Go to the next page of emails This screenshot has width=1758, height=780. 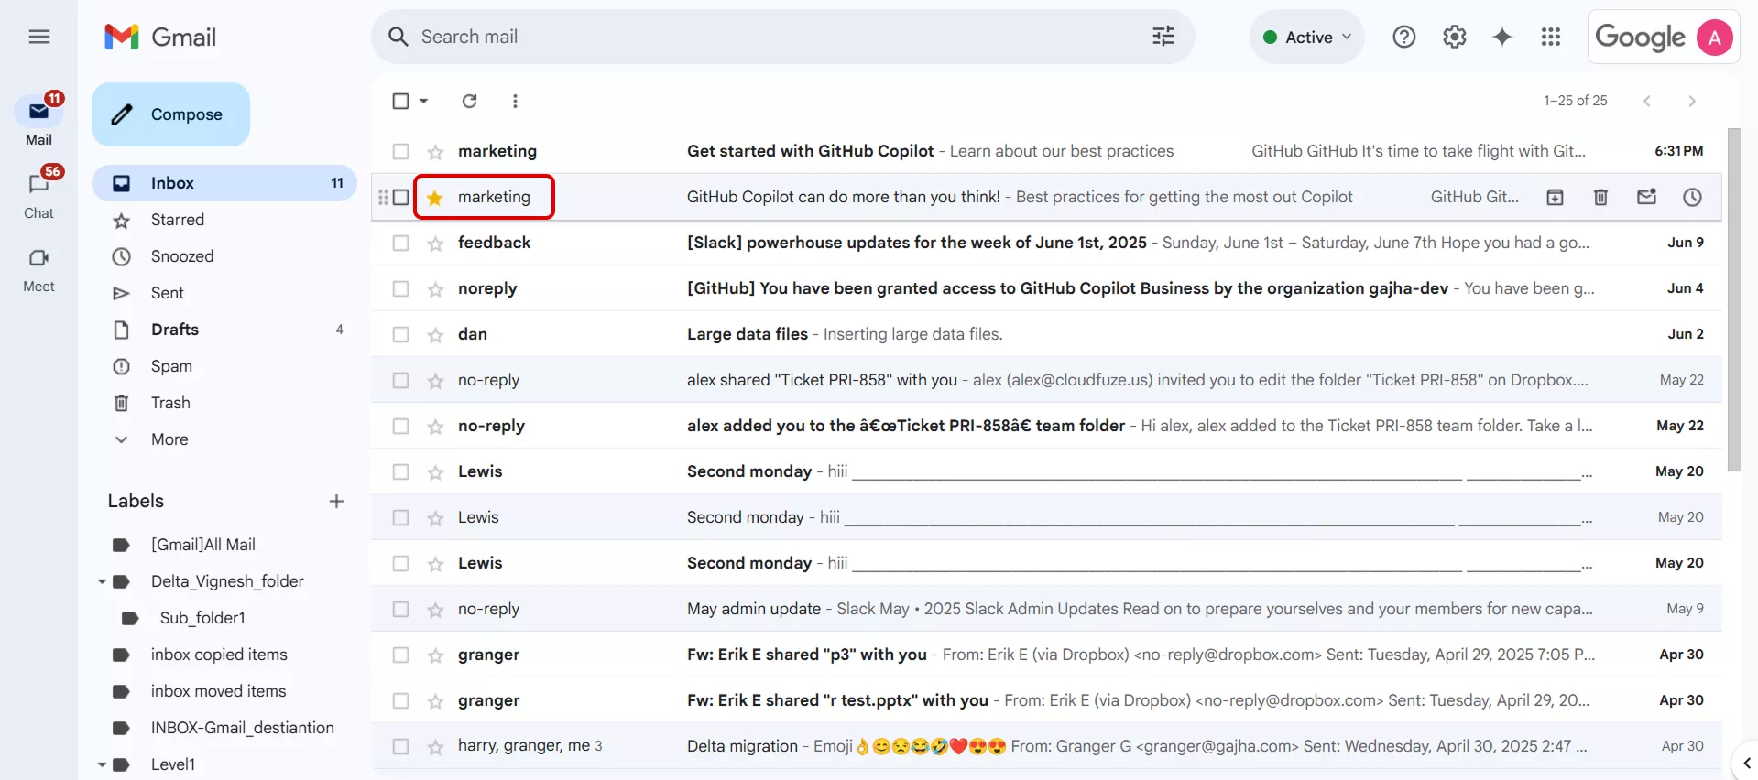point(1692,101)
